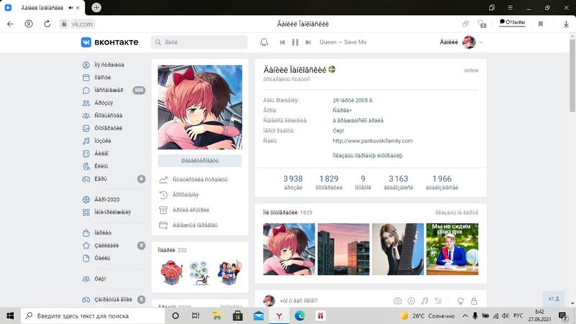The width and height of the screenshot is (576, 324).
Task: Pause the playing song
Action: point(295,42)
